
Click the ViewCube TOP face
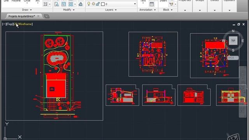pyautogui.click(x=233, y=40)
